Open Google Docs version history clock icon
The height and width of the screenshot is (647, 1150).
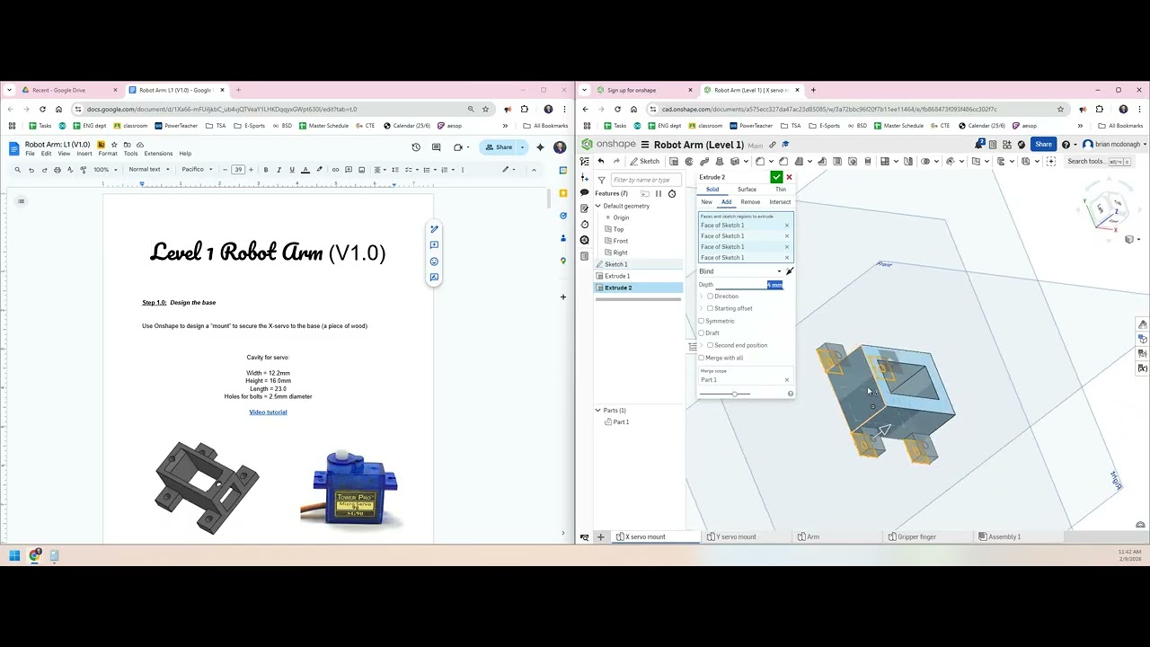point(416,146)
